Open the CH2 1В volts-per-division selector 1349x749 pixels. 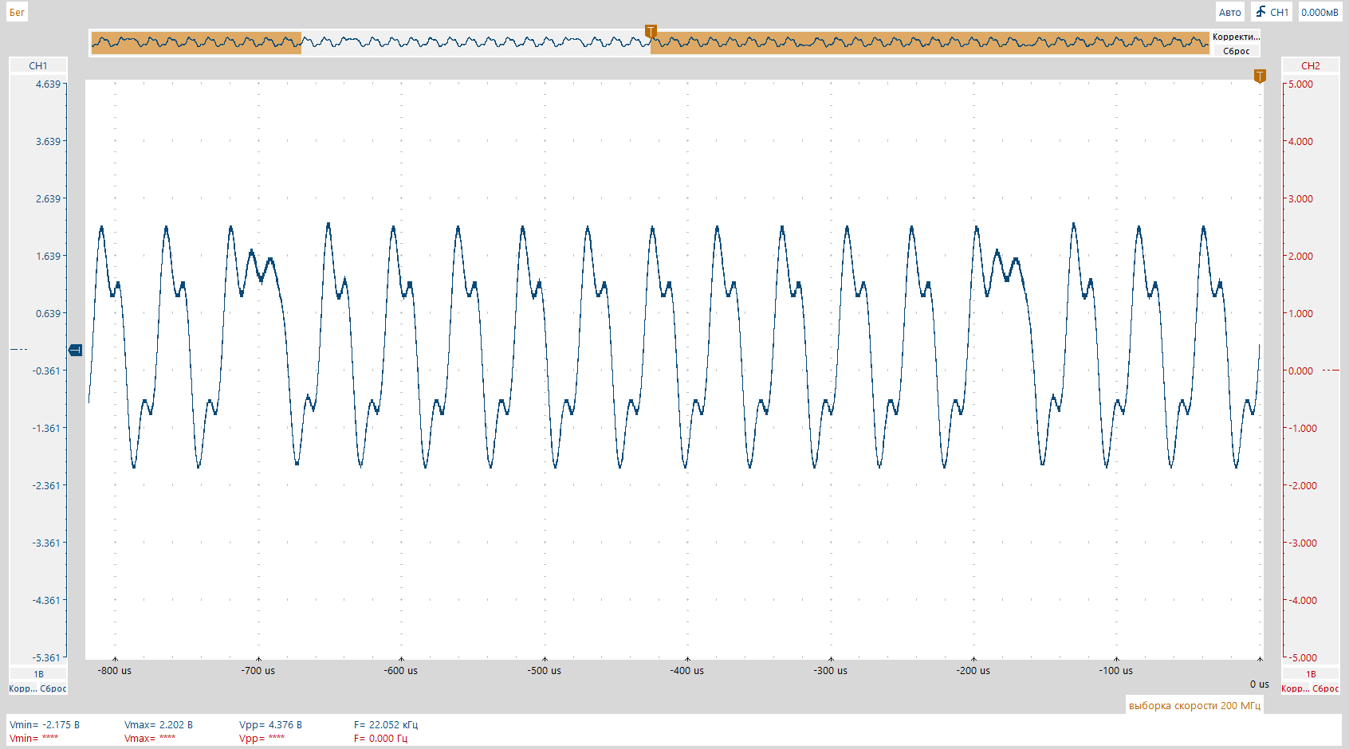pos(1311,674)
